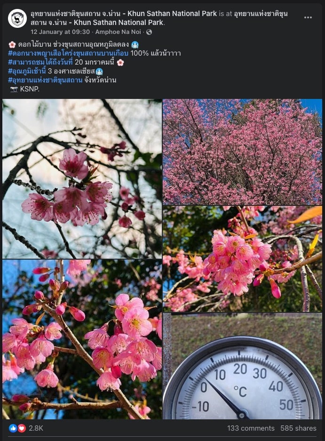Open the Amphoe Na Noi location link
Screen dimensions: 325x441
pos(118,32)
